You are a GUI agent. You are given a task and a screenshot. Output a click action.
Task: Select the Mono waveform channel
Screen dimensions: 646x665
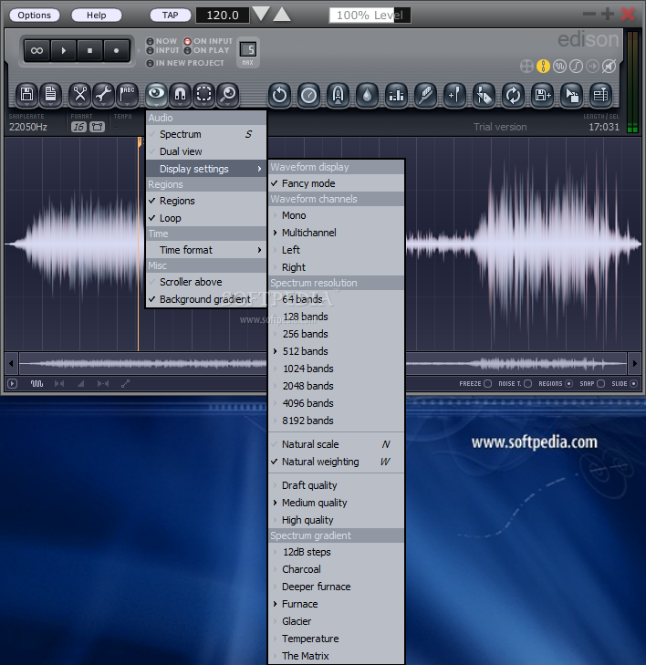(336, 215)
